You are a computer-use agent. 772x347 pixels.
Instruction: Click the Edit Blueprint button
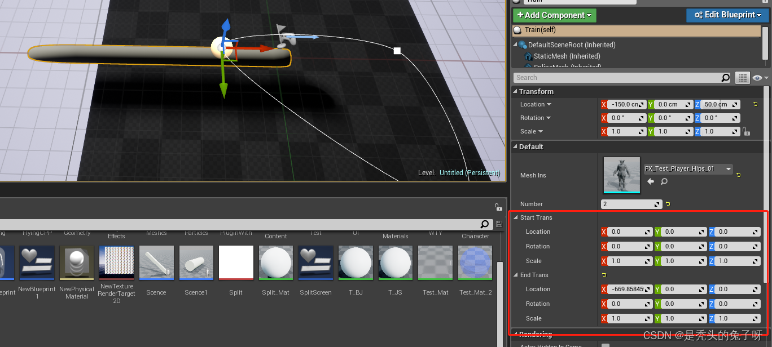[x=727, y=15]
